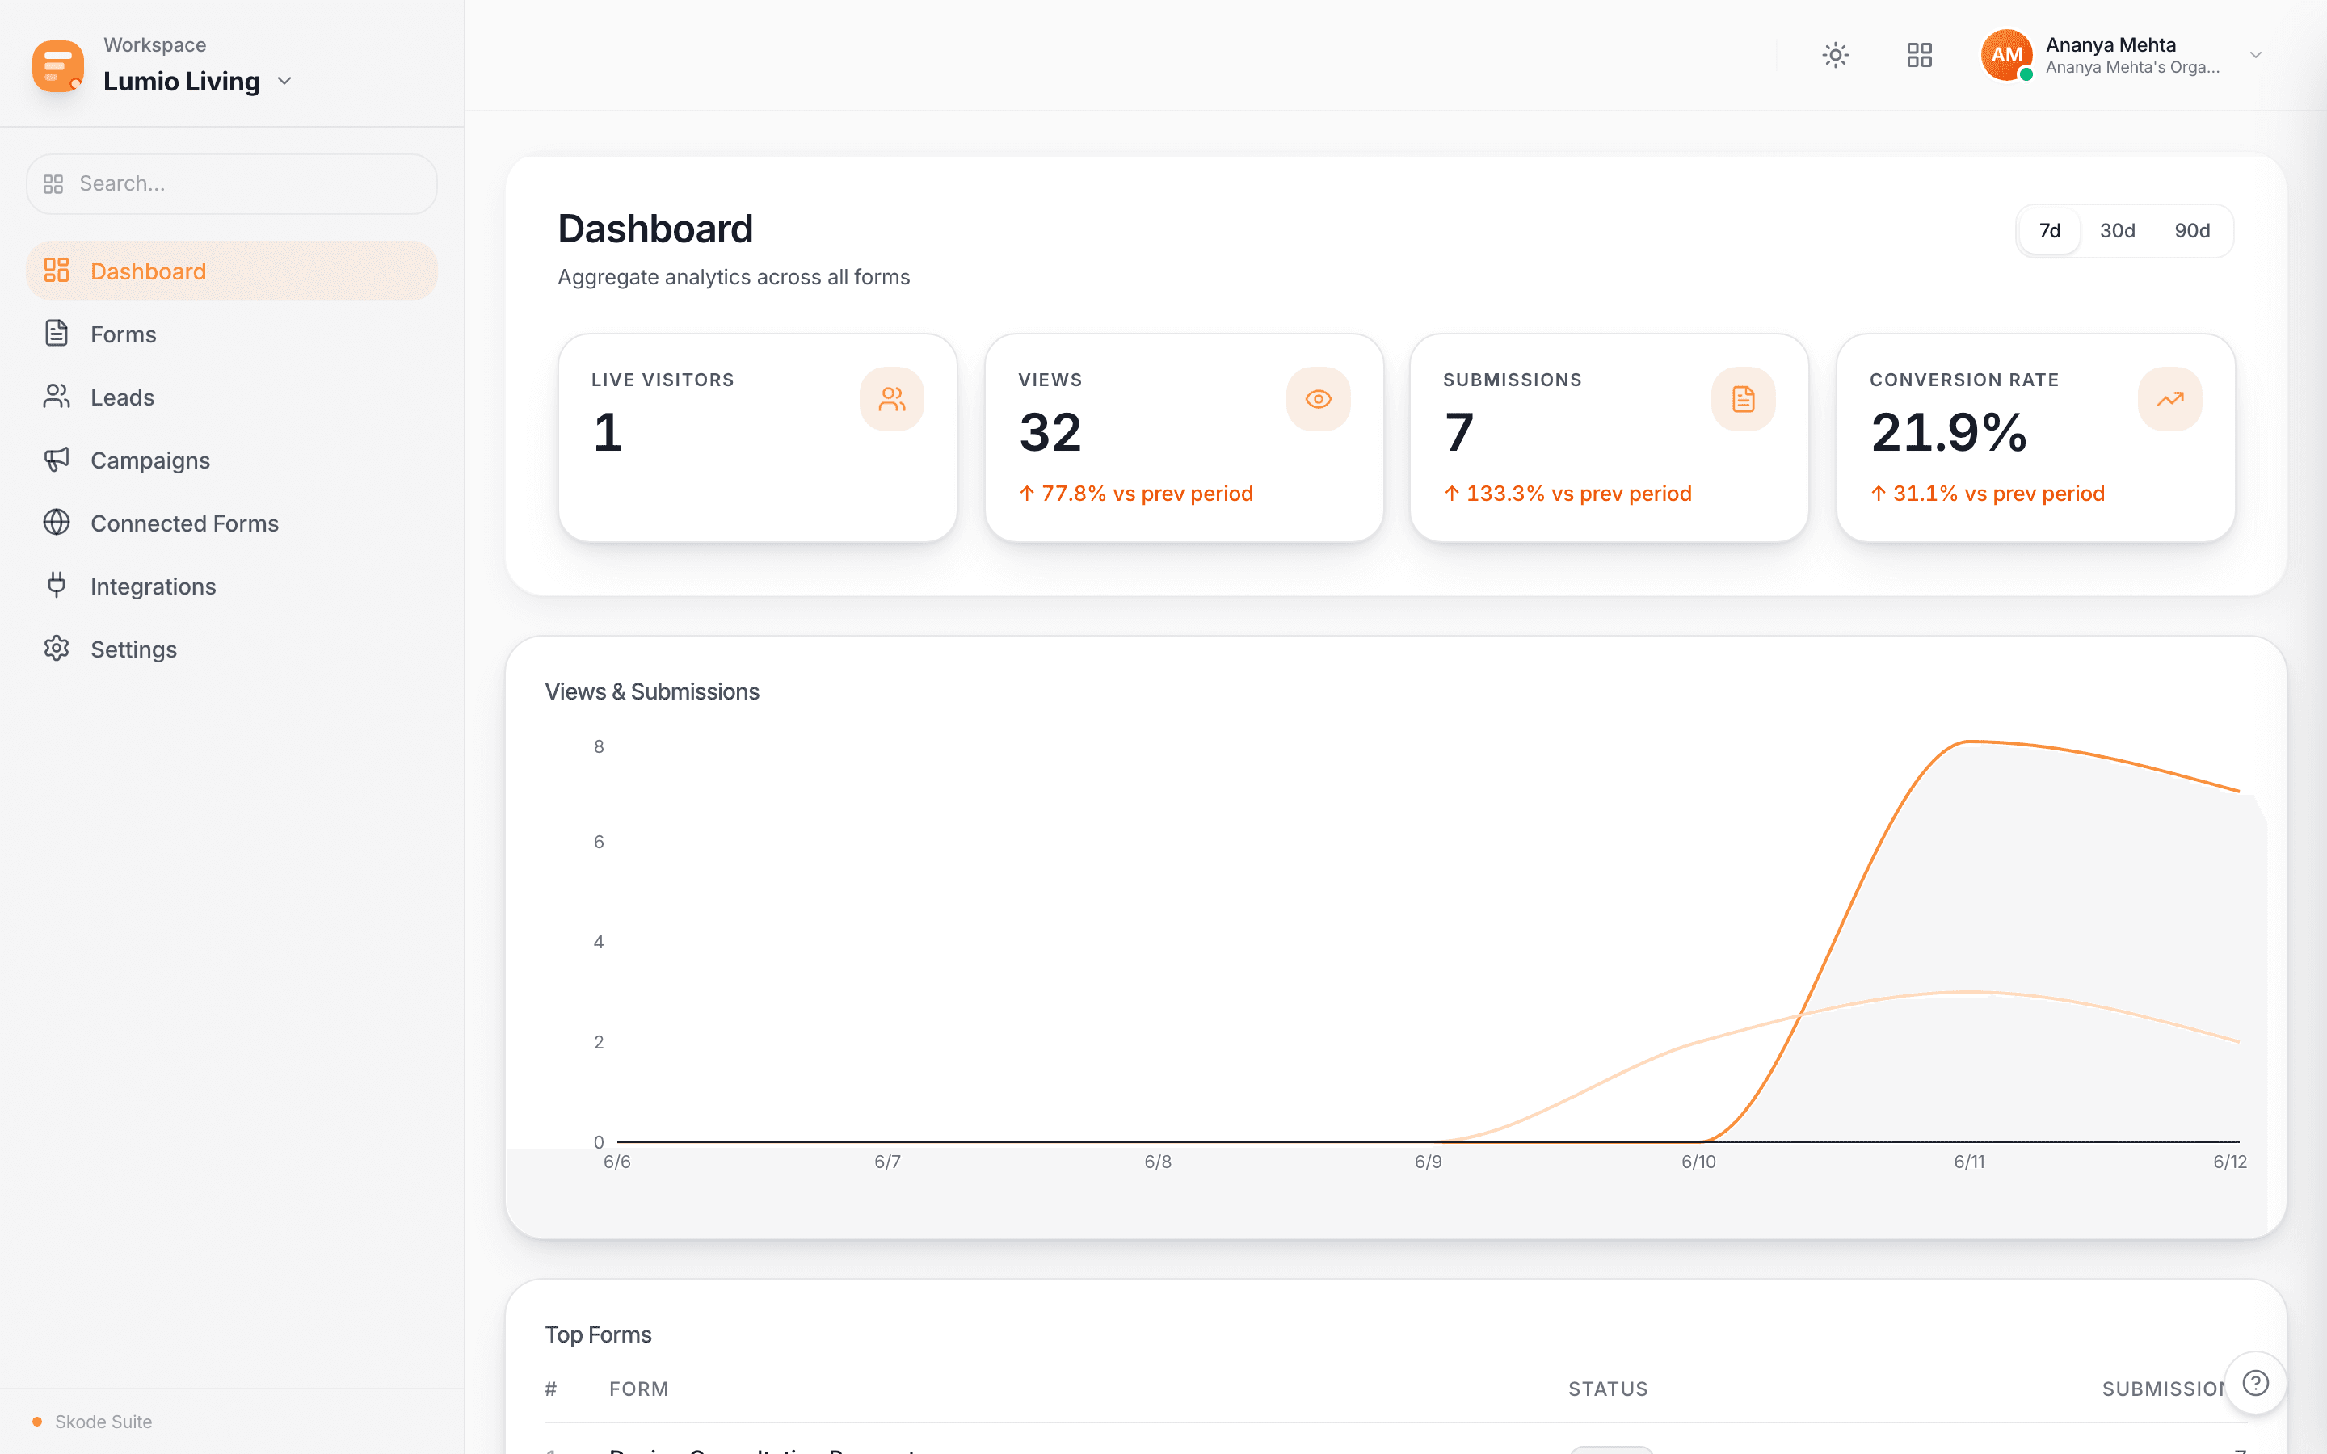This screenshot has width=2327, height=1454.
Task: Click the Views value 32
Action: pyautogui.click(x=1050, y=432)
